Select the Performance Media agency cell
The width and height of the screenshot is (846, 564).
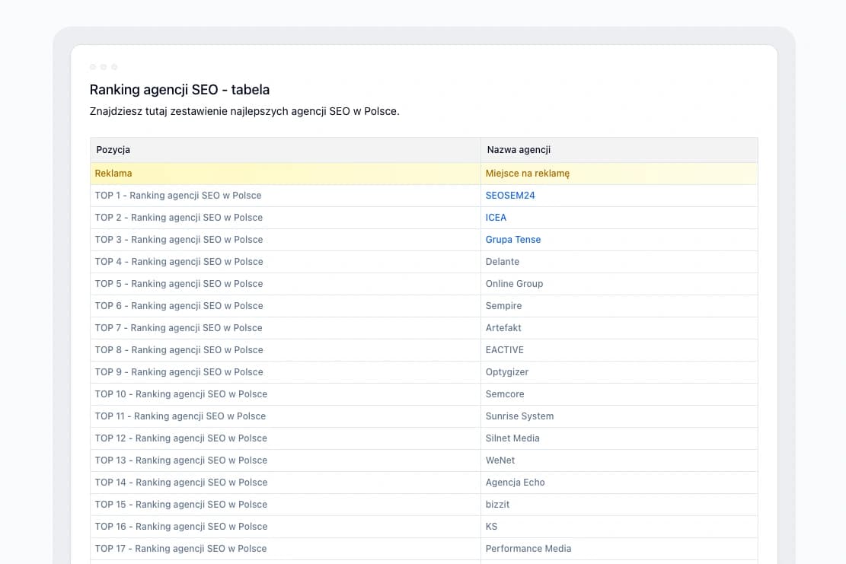click(528, 549)
